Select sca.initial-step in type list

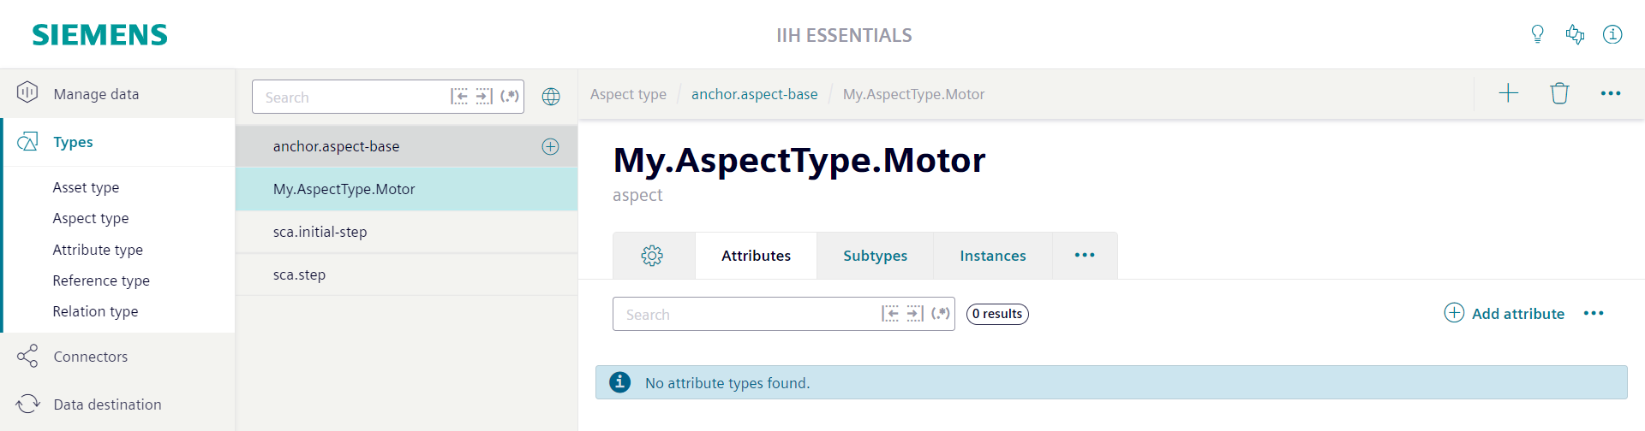(406, 232)
